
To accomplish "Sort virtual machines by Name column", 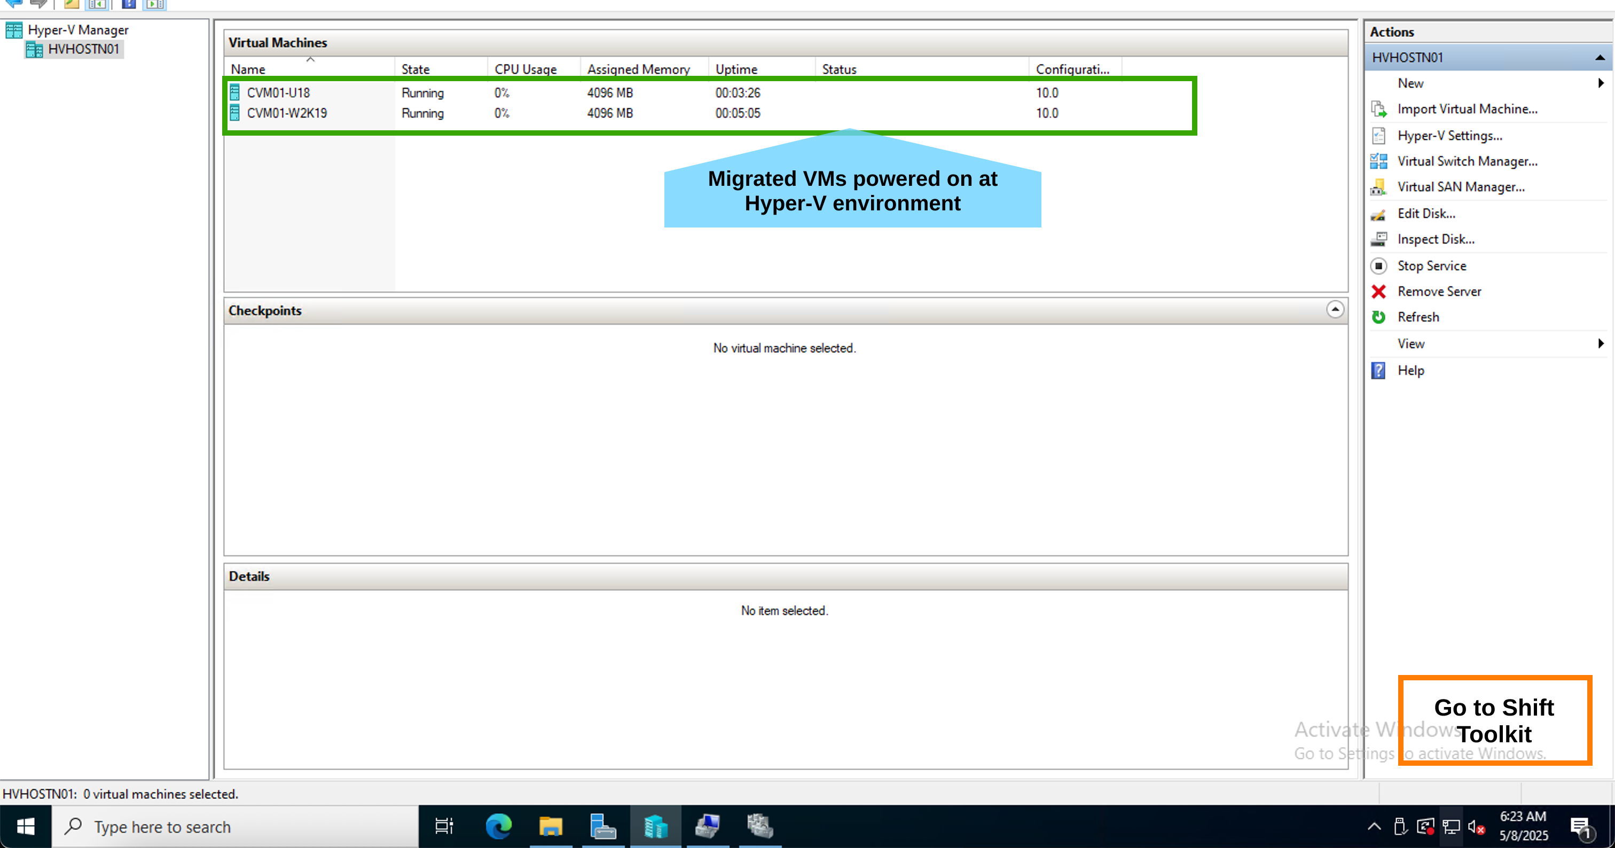I will 310,68.
